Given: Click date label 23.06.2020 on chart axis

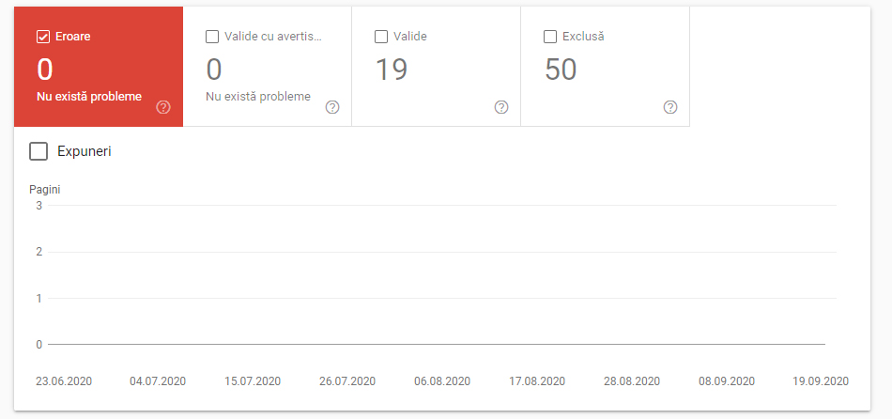Looking at the screenshot, I should point(64,381).
